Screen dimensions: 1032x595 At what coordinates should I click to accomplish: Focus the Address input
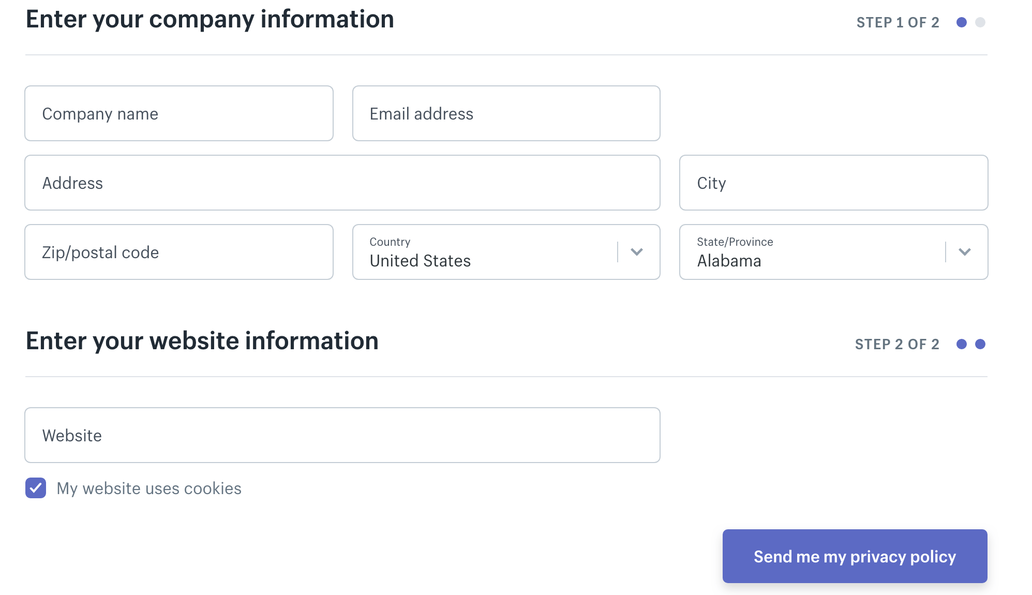pos(341,183)
